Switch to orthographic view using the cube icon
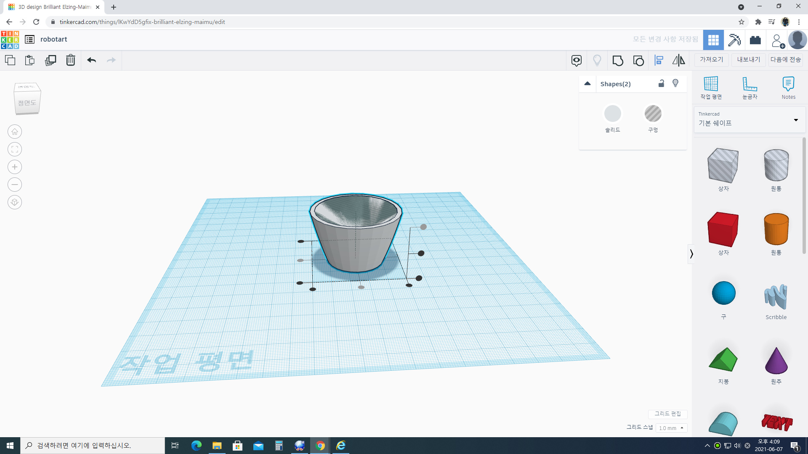The image size is (808, 454). coord(15,203)
